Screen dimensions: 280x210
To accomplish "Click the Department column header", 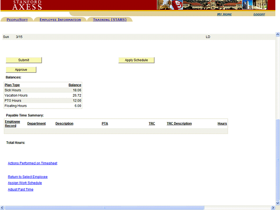I will 36,124.
